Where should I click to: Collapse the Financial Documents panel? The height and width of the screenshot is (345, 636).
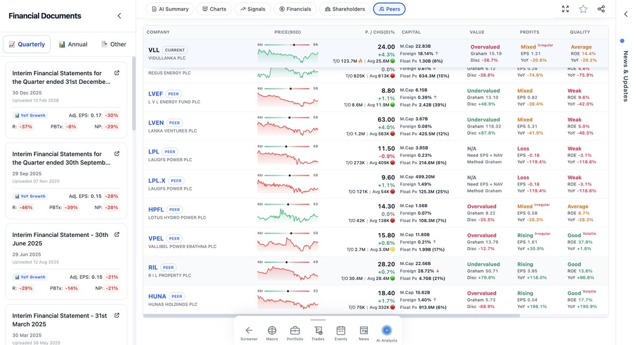119,16
